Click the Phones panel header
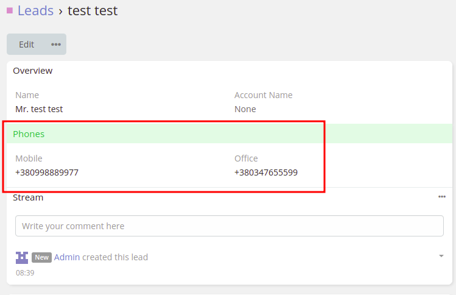 pos(29,134)
